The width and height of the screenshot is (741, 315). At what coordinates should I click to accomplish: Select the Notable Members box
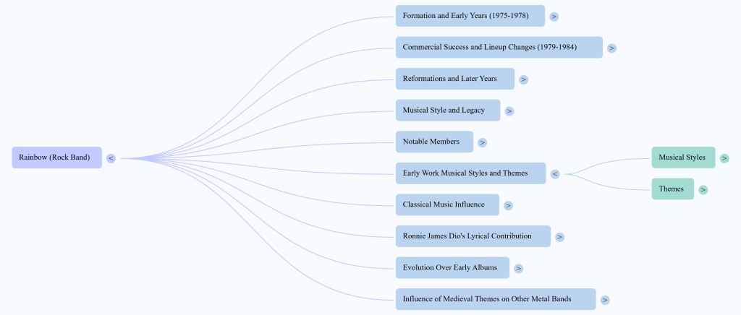(434, 142)
